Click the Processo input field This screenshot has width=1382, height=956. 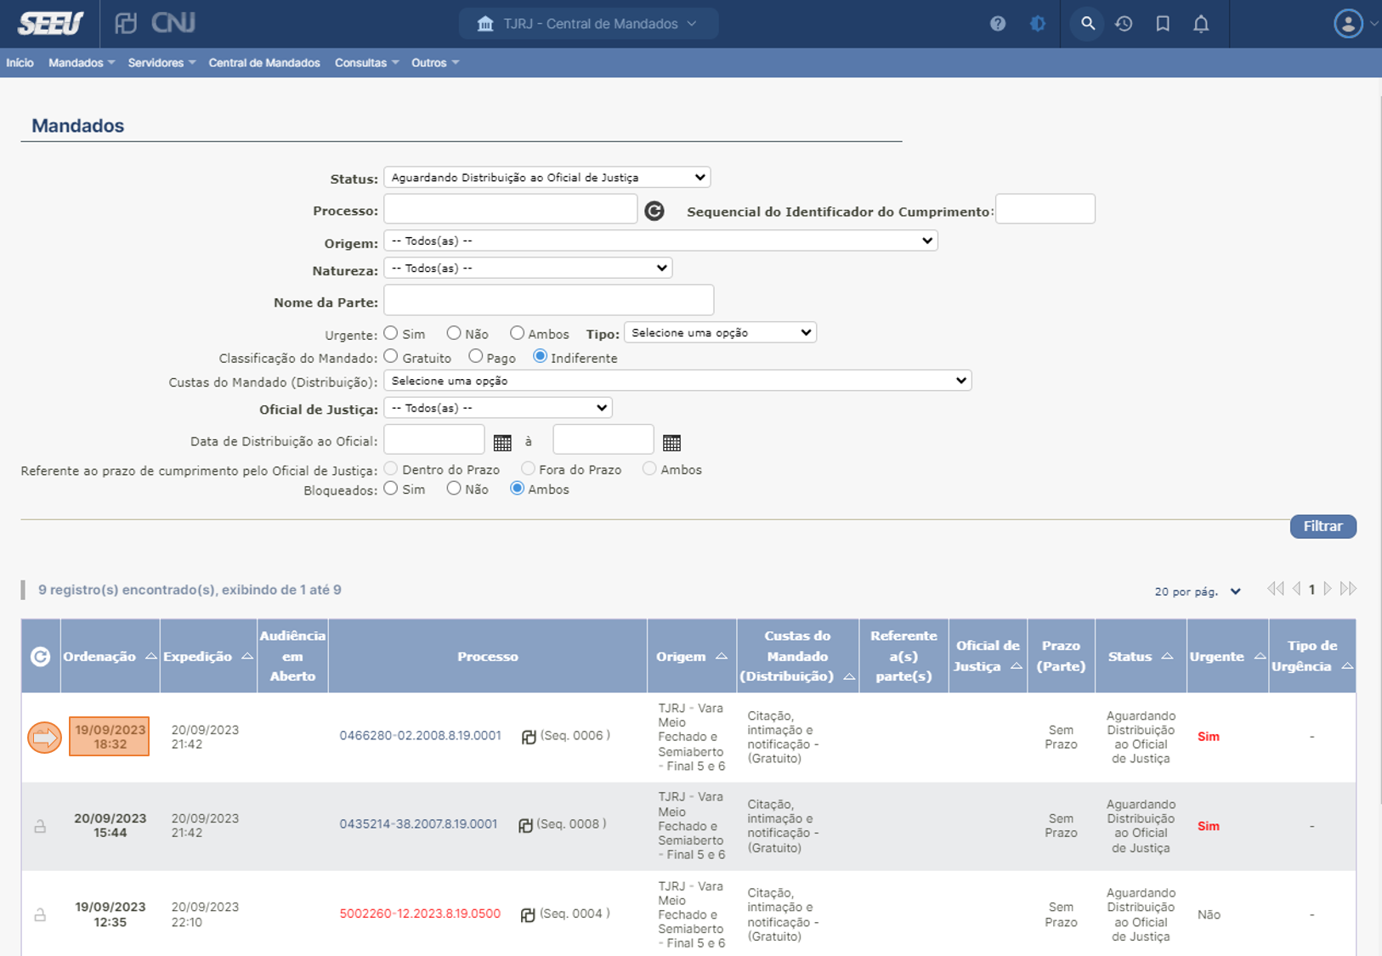tap(510, 209)
